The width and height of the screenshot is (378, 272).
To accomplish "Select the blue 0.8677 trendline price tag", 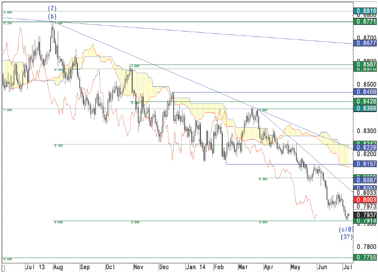I will tap(365, 43).
